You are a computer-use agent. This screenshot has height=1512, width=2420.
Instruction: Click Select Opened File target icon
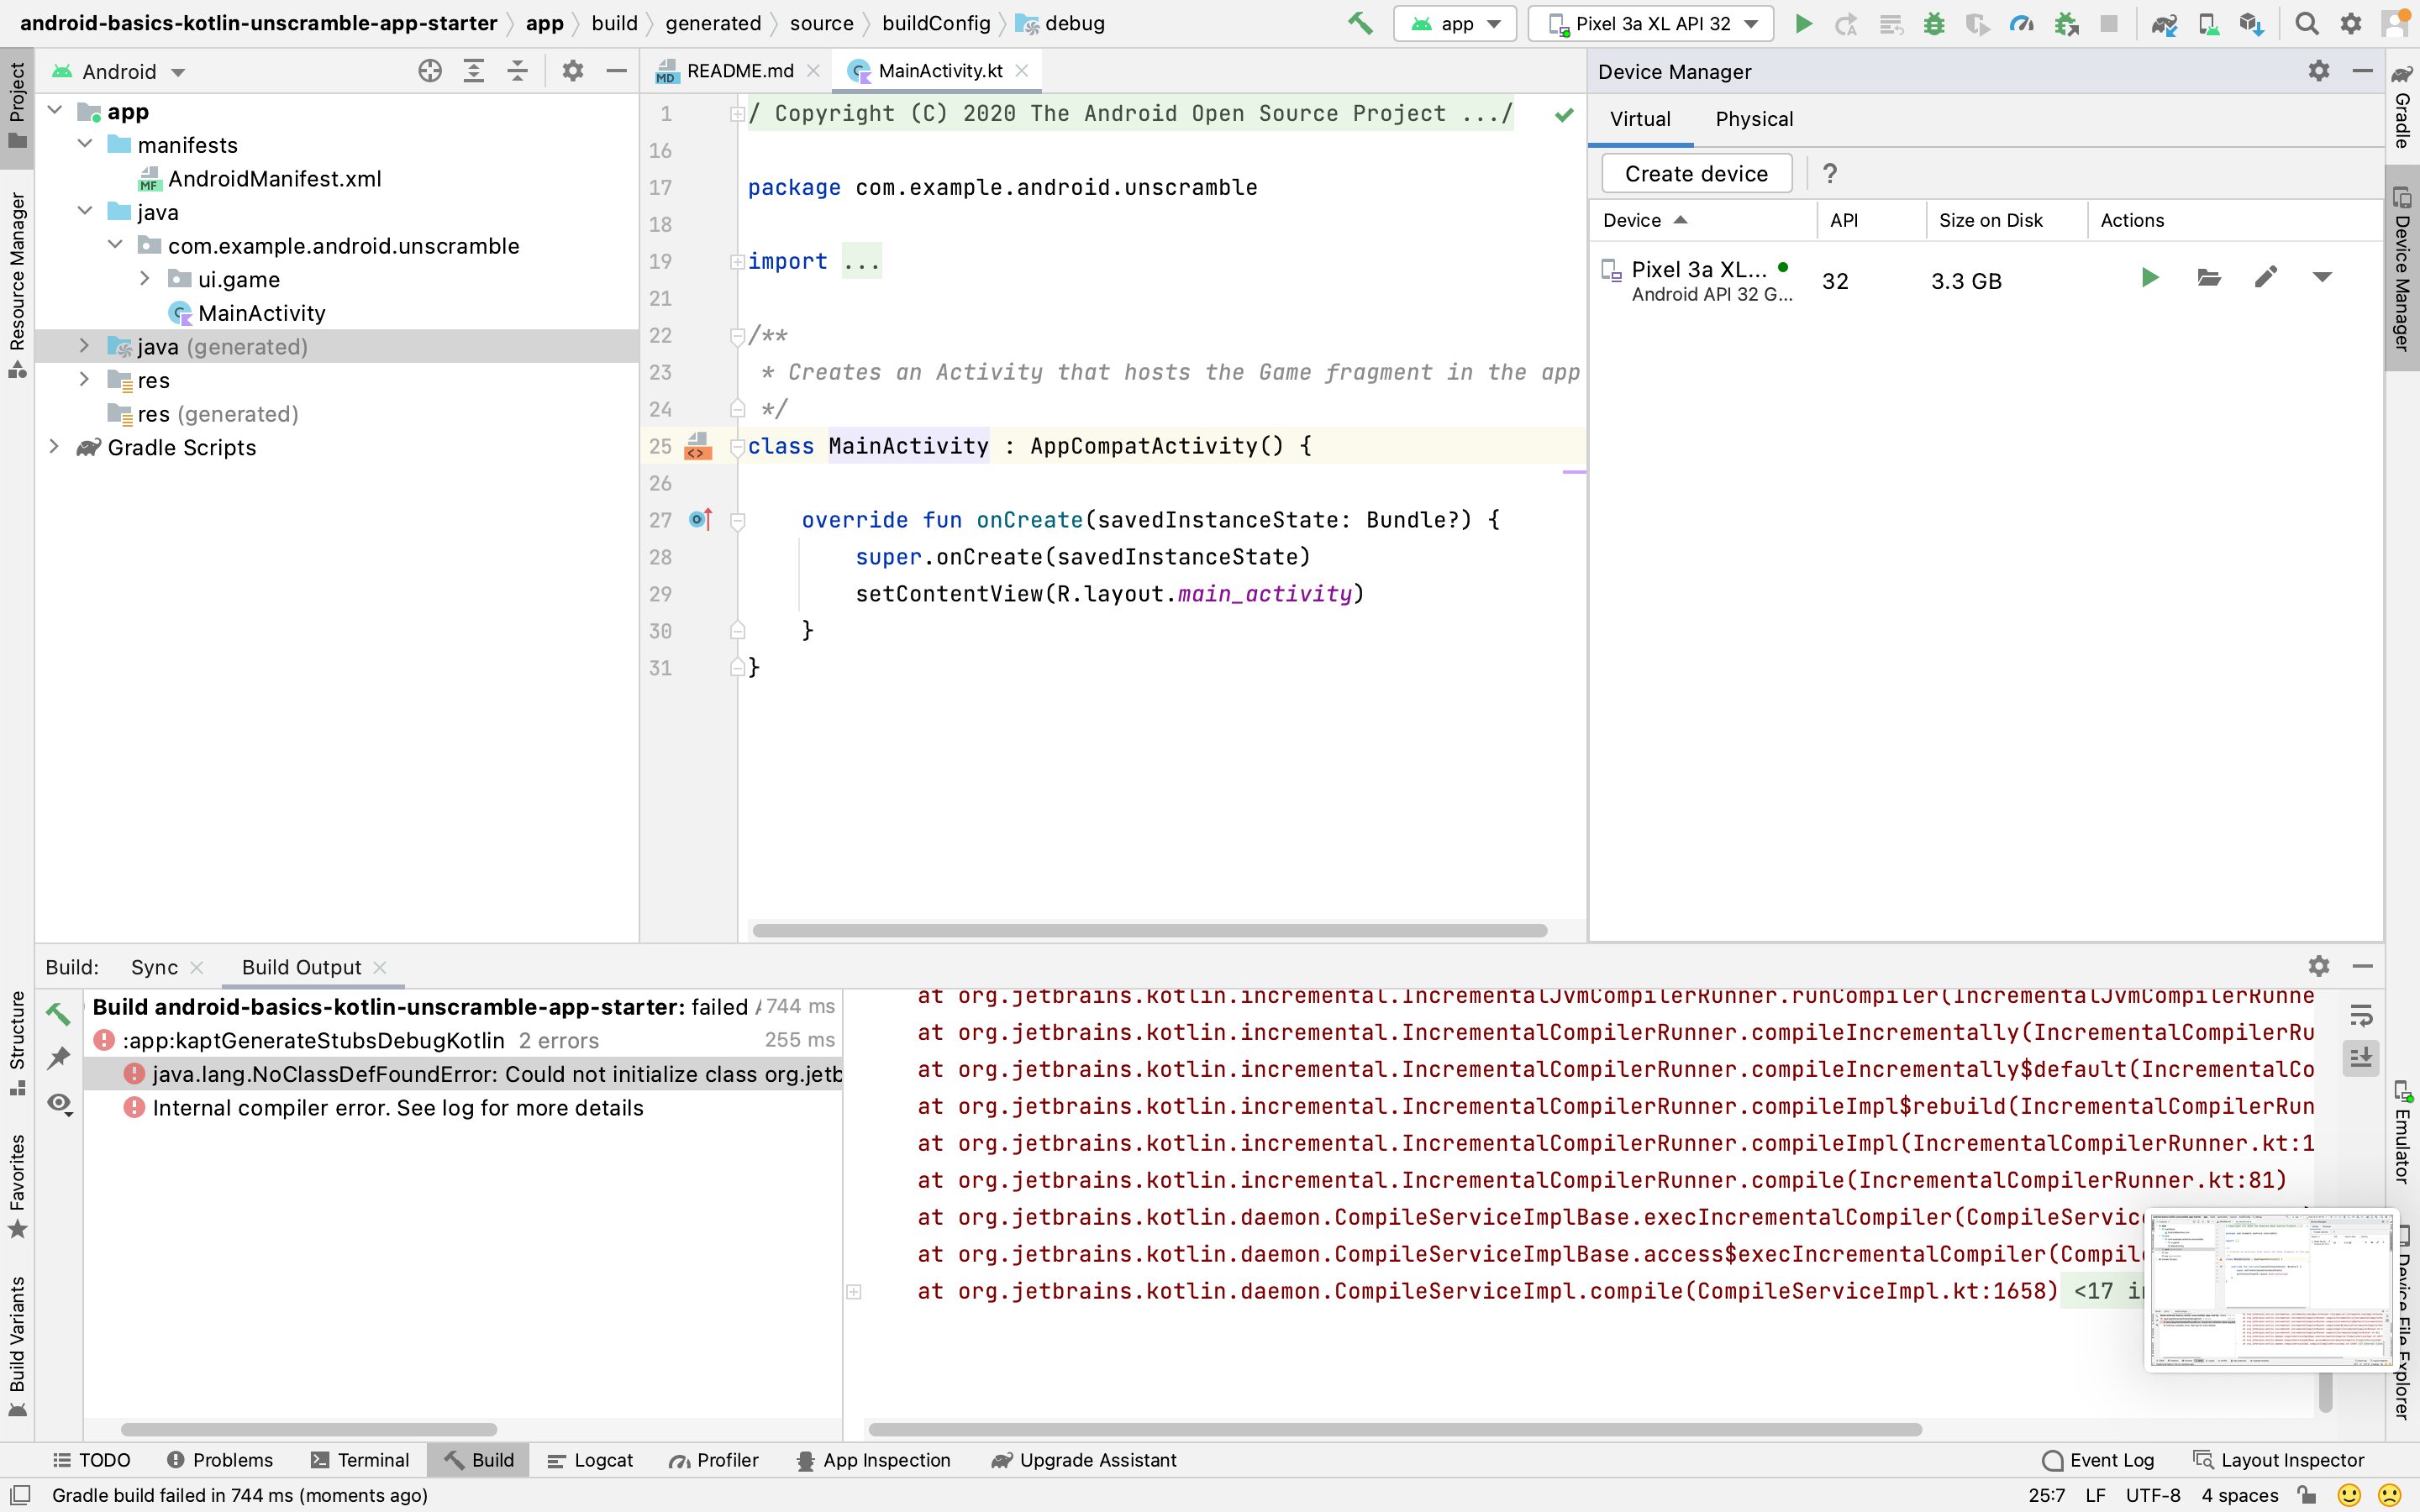pos(430,71)
